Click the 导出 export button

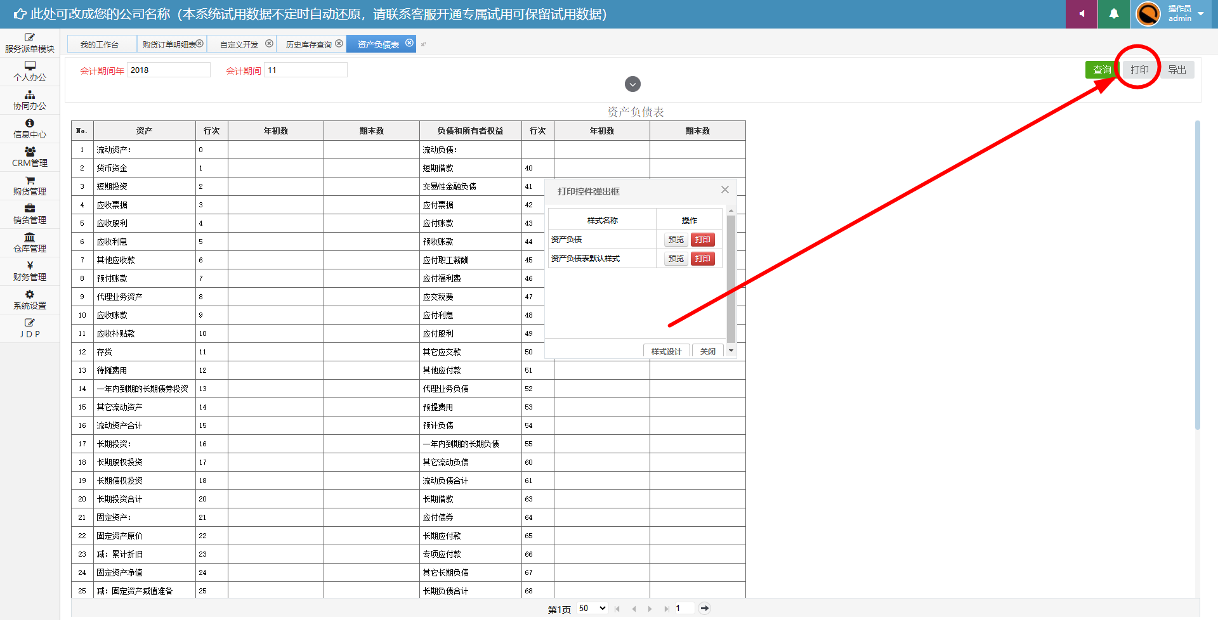point(1177,70)
